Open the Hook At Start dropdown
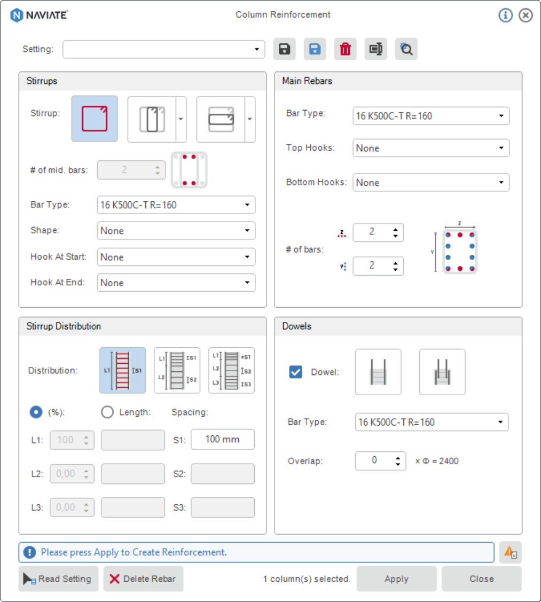The image size is (541, 602). tap(176, 257)
